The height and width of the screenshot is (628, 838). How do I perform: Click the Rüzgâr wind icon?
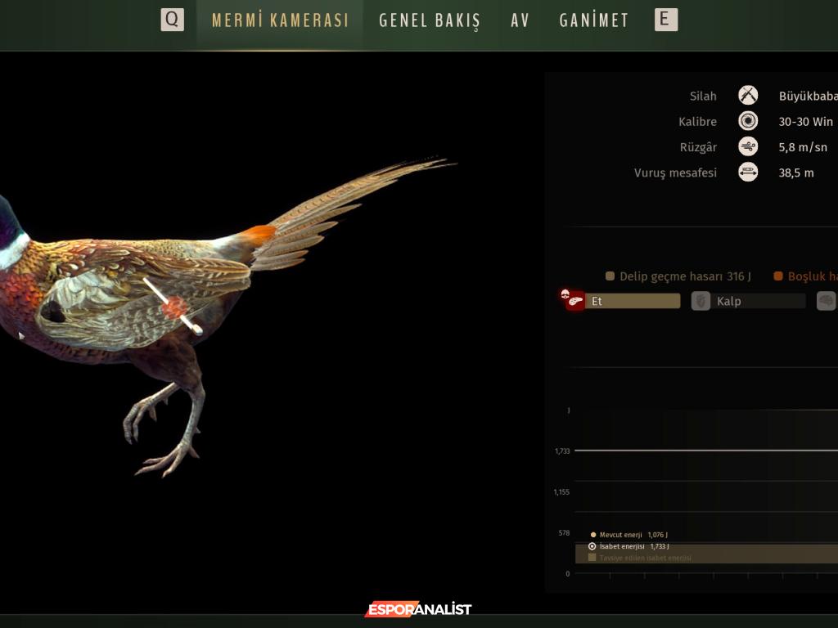(x=748, y=147)
